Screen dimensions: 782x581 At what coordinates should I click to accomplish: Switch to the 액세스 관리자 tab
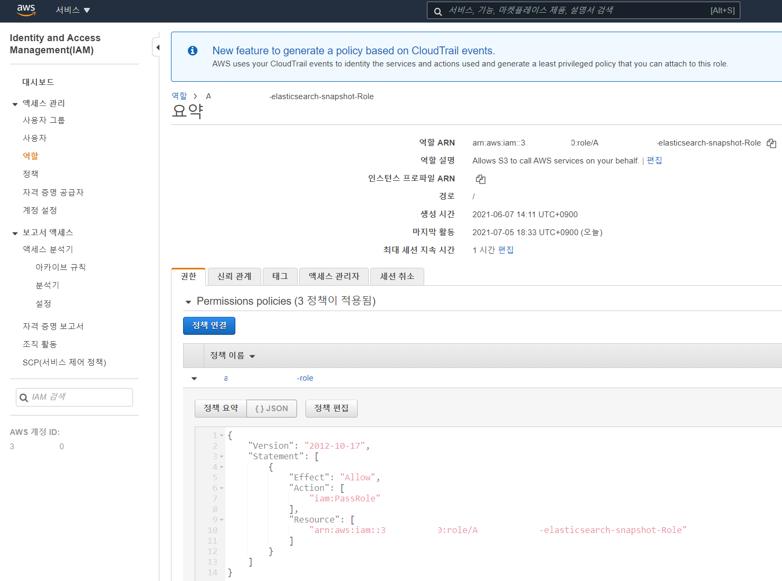point(334,276)
